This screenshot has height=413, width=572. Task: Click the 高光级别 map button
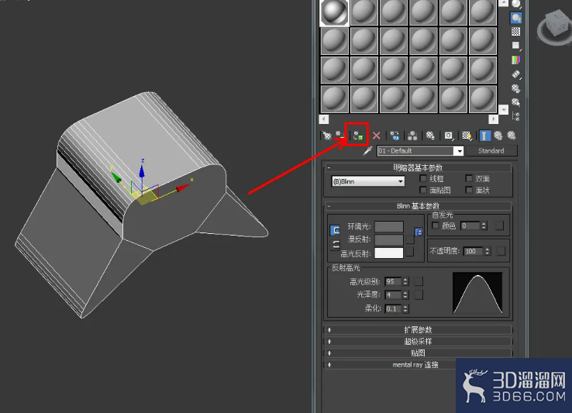coord(419,281)
